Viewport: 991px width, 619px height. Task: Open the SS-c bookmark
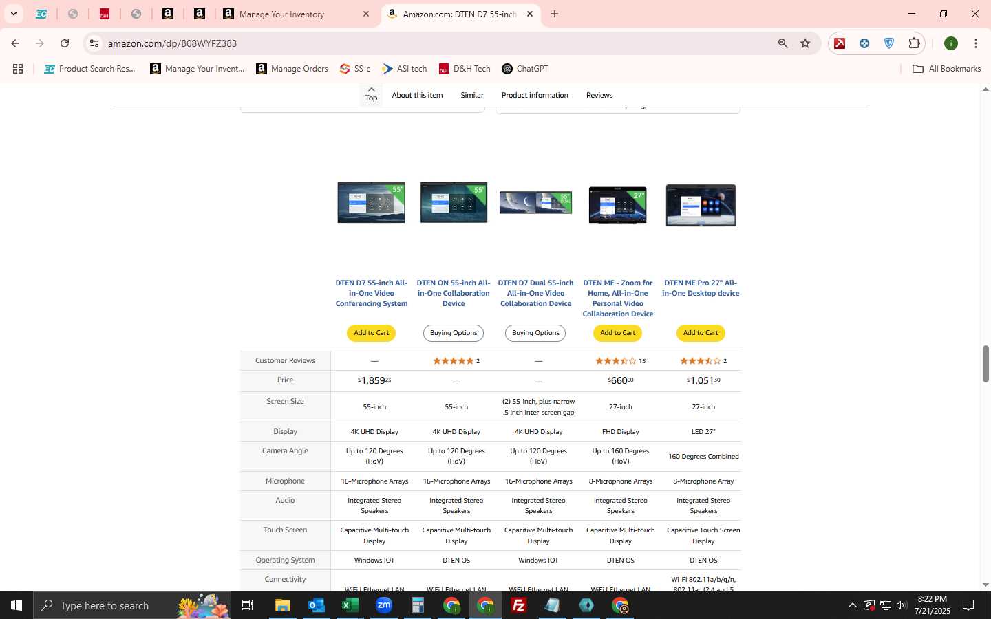[x=355, y=69]
